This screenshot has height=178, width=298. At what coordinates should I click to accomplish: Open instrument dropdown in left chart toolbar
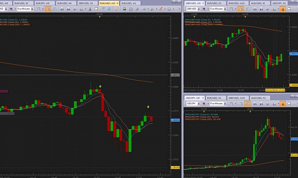click(x=6, y=9)
